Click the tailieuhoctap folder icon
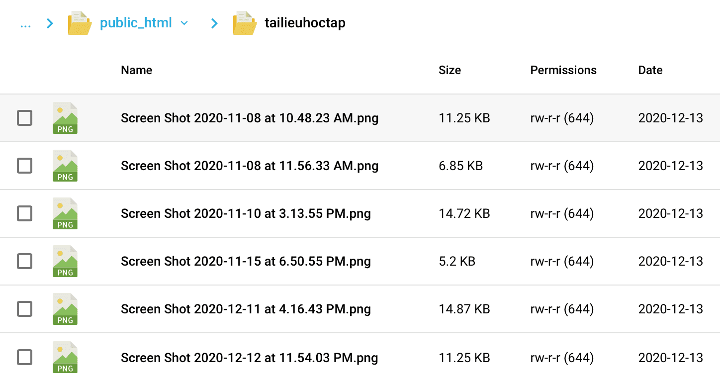The height and width of the screenshot is (386, 720). 245,23
